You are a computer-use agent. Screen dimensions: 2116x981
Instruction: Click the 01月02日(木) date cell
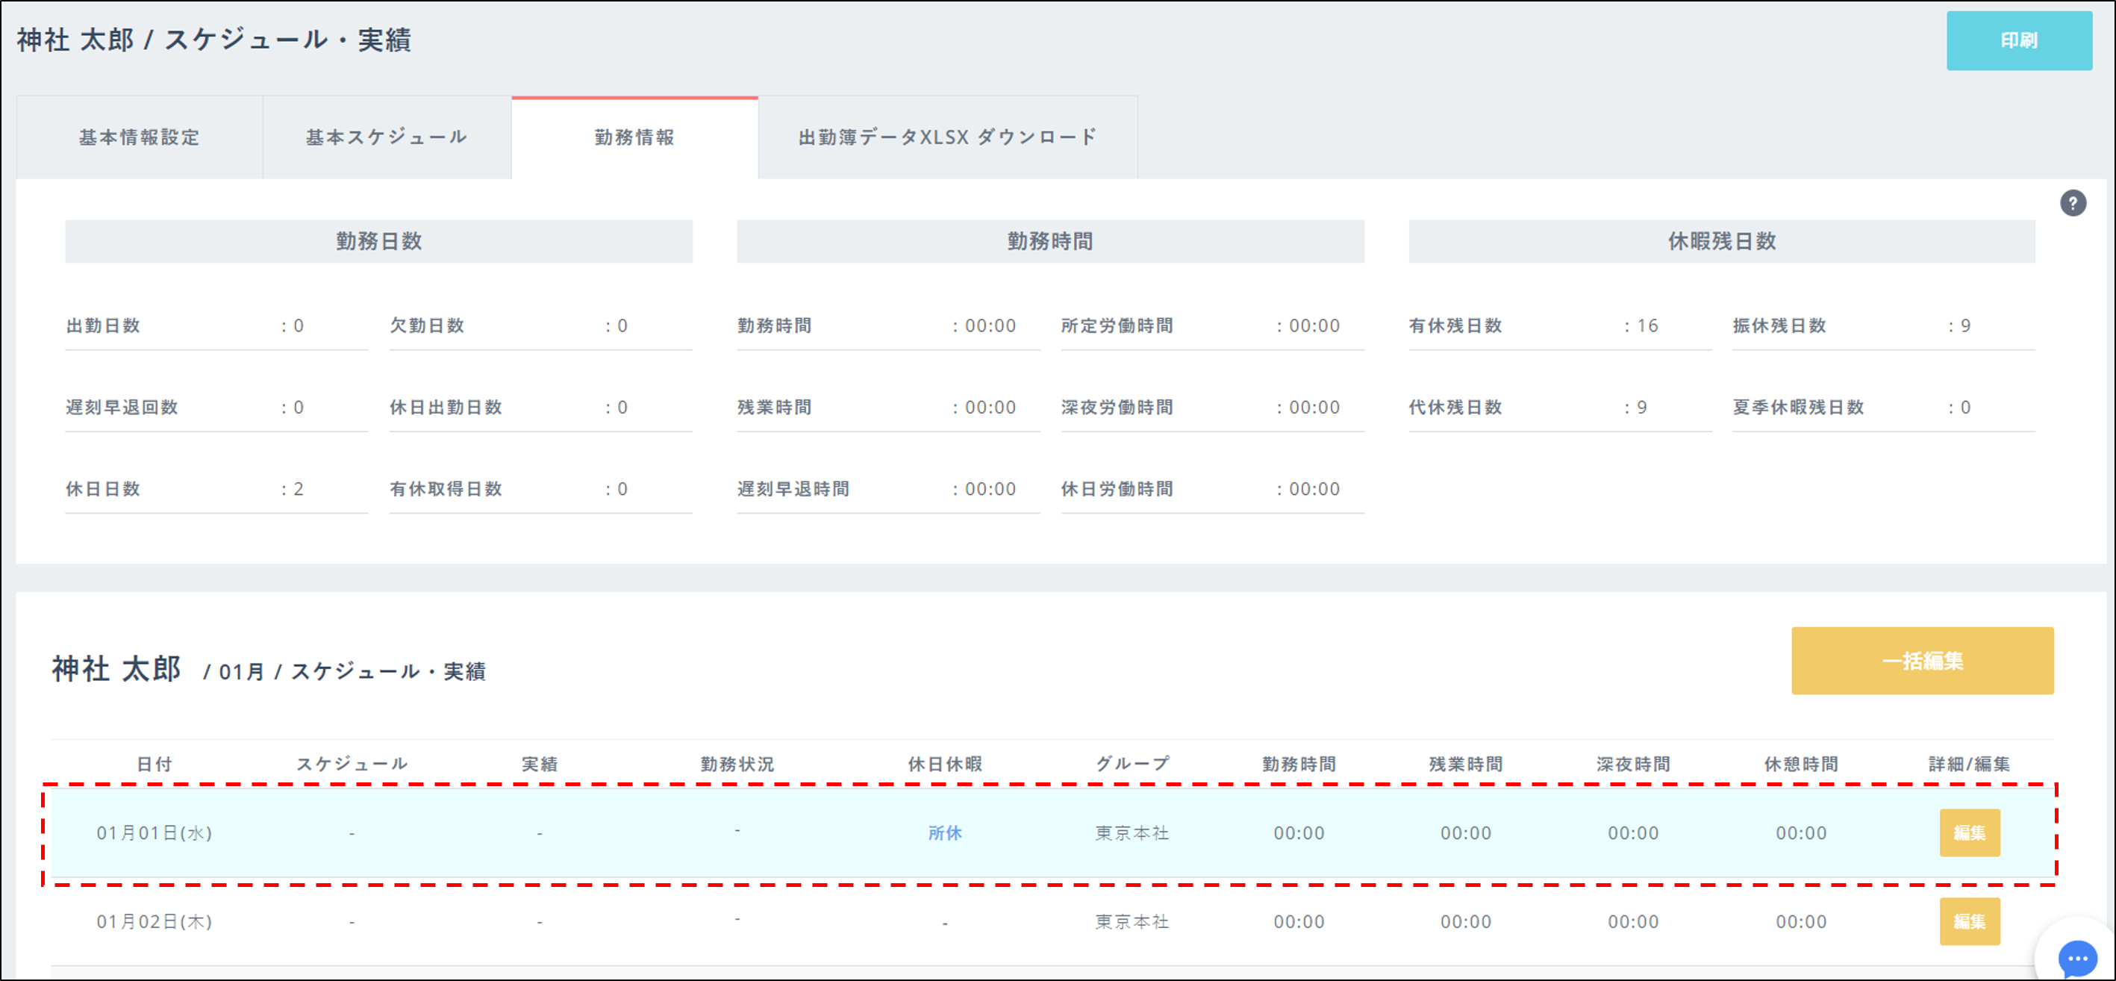[x=155, y=921]
